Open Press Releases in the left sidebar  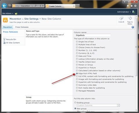tap(10, 32)
